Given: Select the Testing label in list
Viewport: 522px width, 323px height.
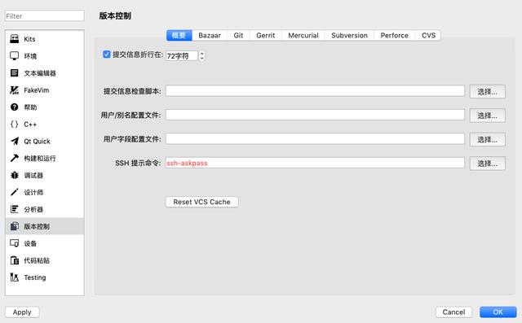Looking at the screenshot, I should (35, 277).
